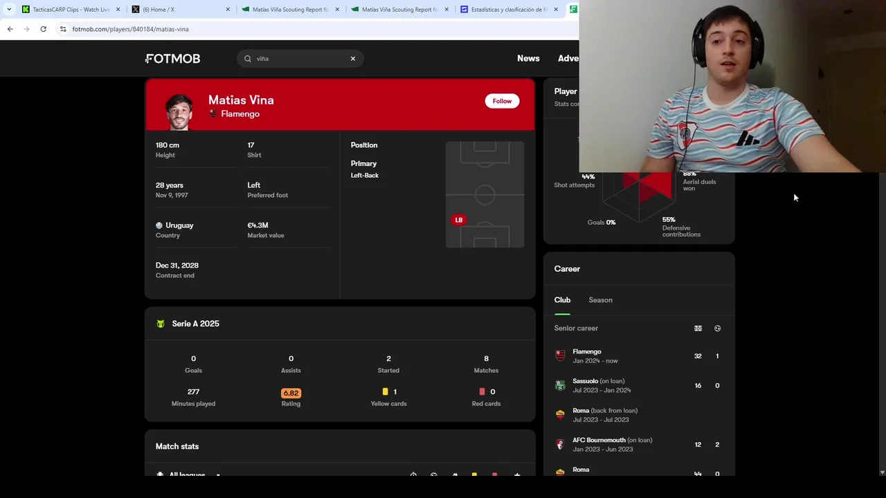Click the Flamengo crest beside team name
The image size is (886, 498).
pyautogui.click(x=213, y=114)
